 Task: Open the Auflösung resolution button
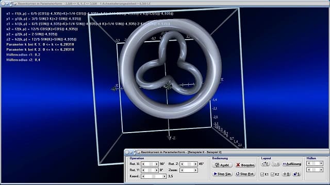point(292,164)
